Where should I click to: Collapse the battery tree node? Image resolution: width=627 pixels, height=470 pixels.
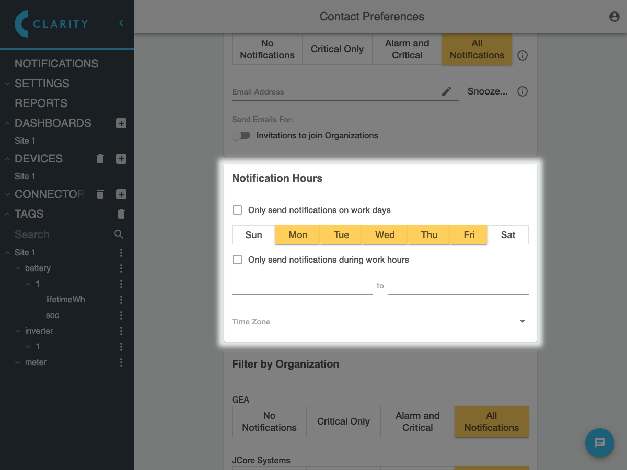18,268
